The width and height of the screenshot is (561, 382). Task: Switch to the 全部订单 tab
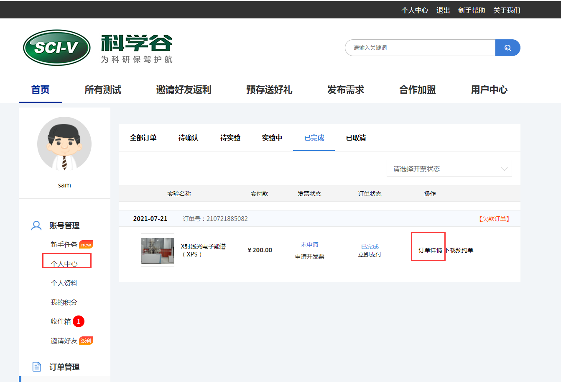143,138
